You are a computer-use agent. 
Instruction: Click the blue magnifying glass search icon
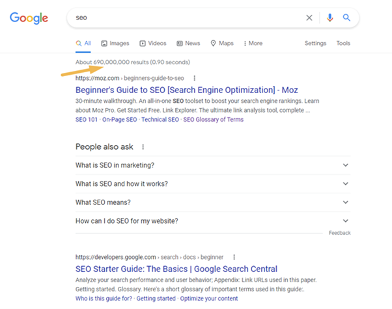(x=347, y=18)
